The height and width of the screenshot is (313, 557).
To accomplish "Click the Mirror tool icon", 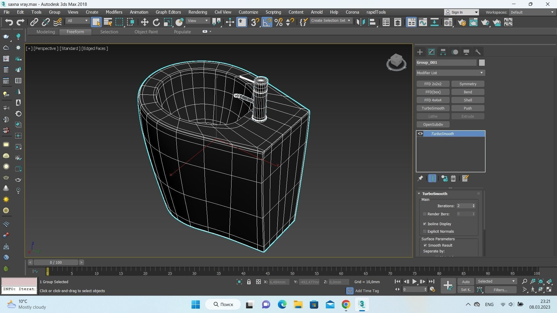I will (x=361, y=22).
